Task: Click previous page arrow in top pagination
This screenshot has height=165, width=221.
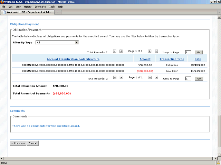Action: click(x=121, y=51)
